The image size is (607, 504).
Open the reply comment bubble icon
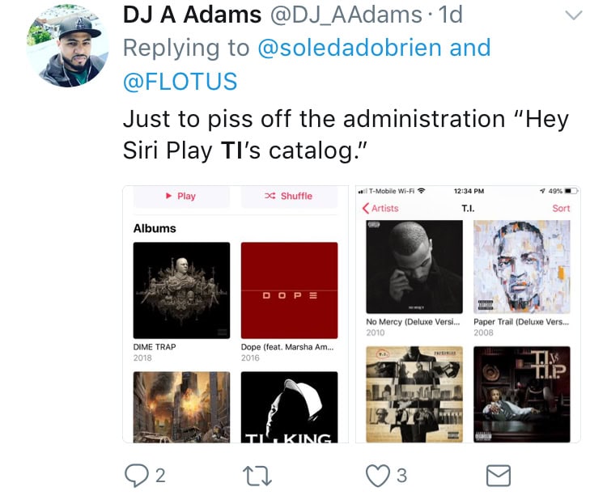coord(136,476)
